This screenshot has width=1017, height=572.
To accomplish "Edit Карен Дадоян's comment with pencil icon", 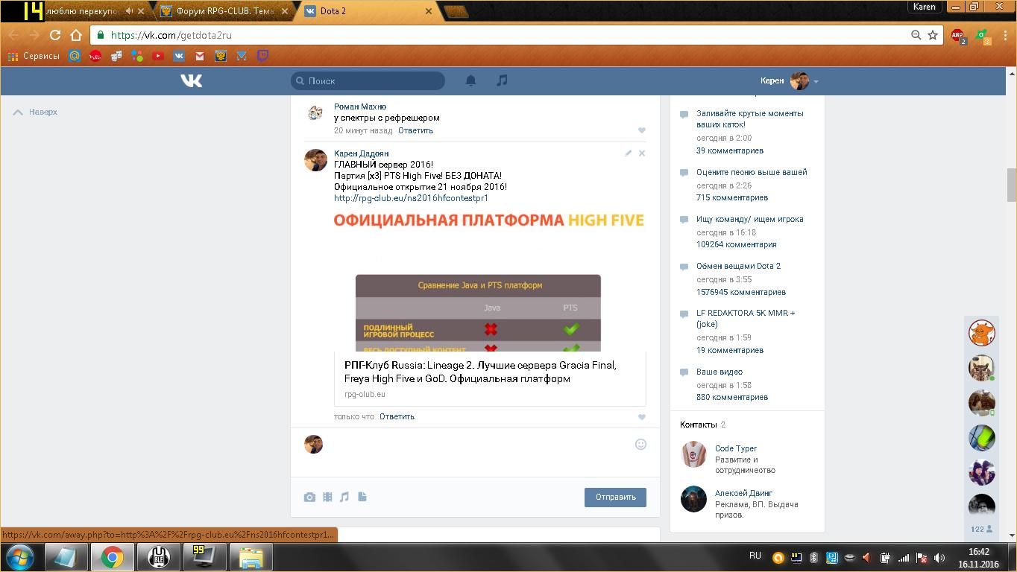I will pyautogui.click(x=628, y=153).
